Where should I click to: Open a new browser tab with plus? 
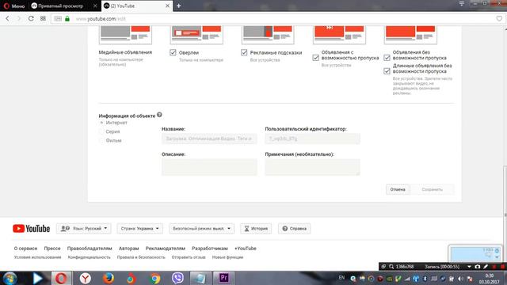click(178, 6)
